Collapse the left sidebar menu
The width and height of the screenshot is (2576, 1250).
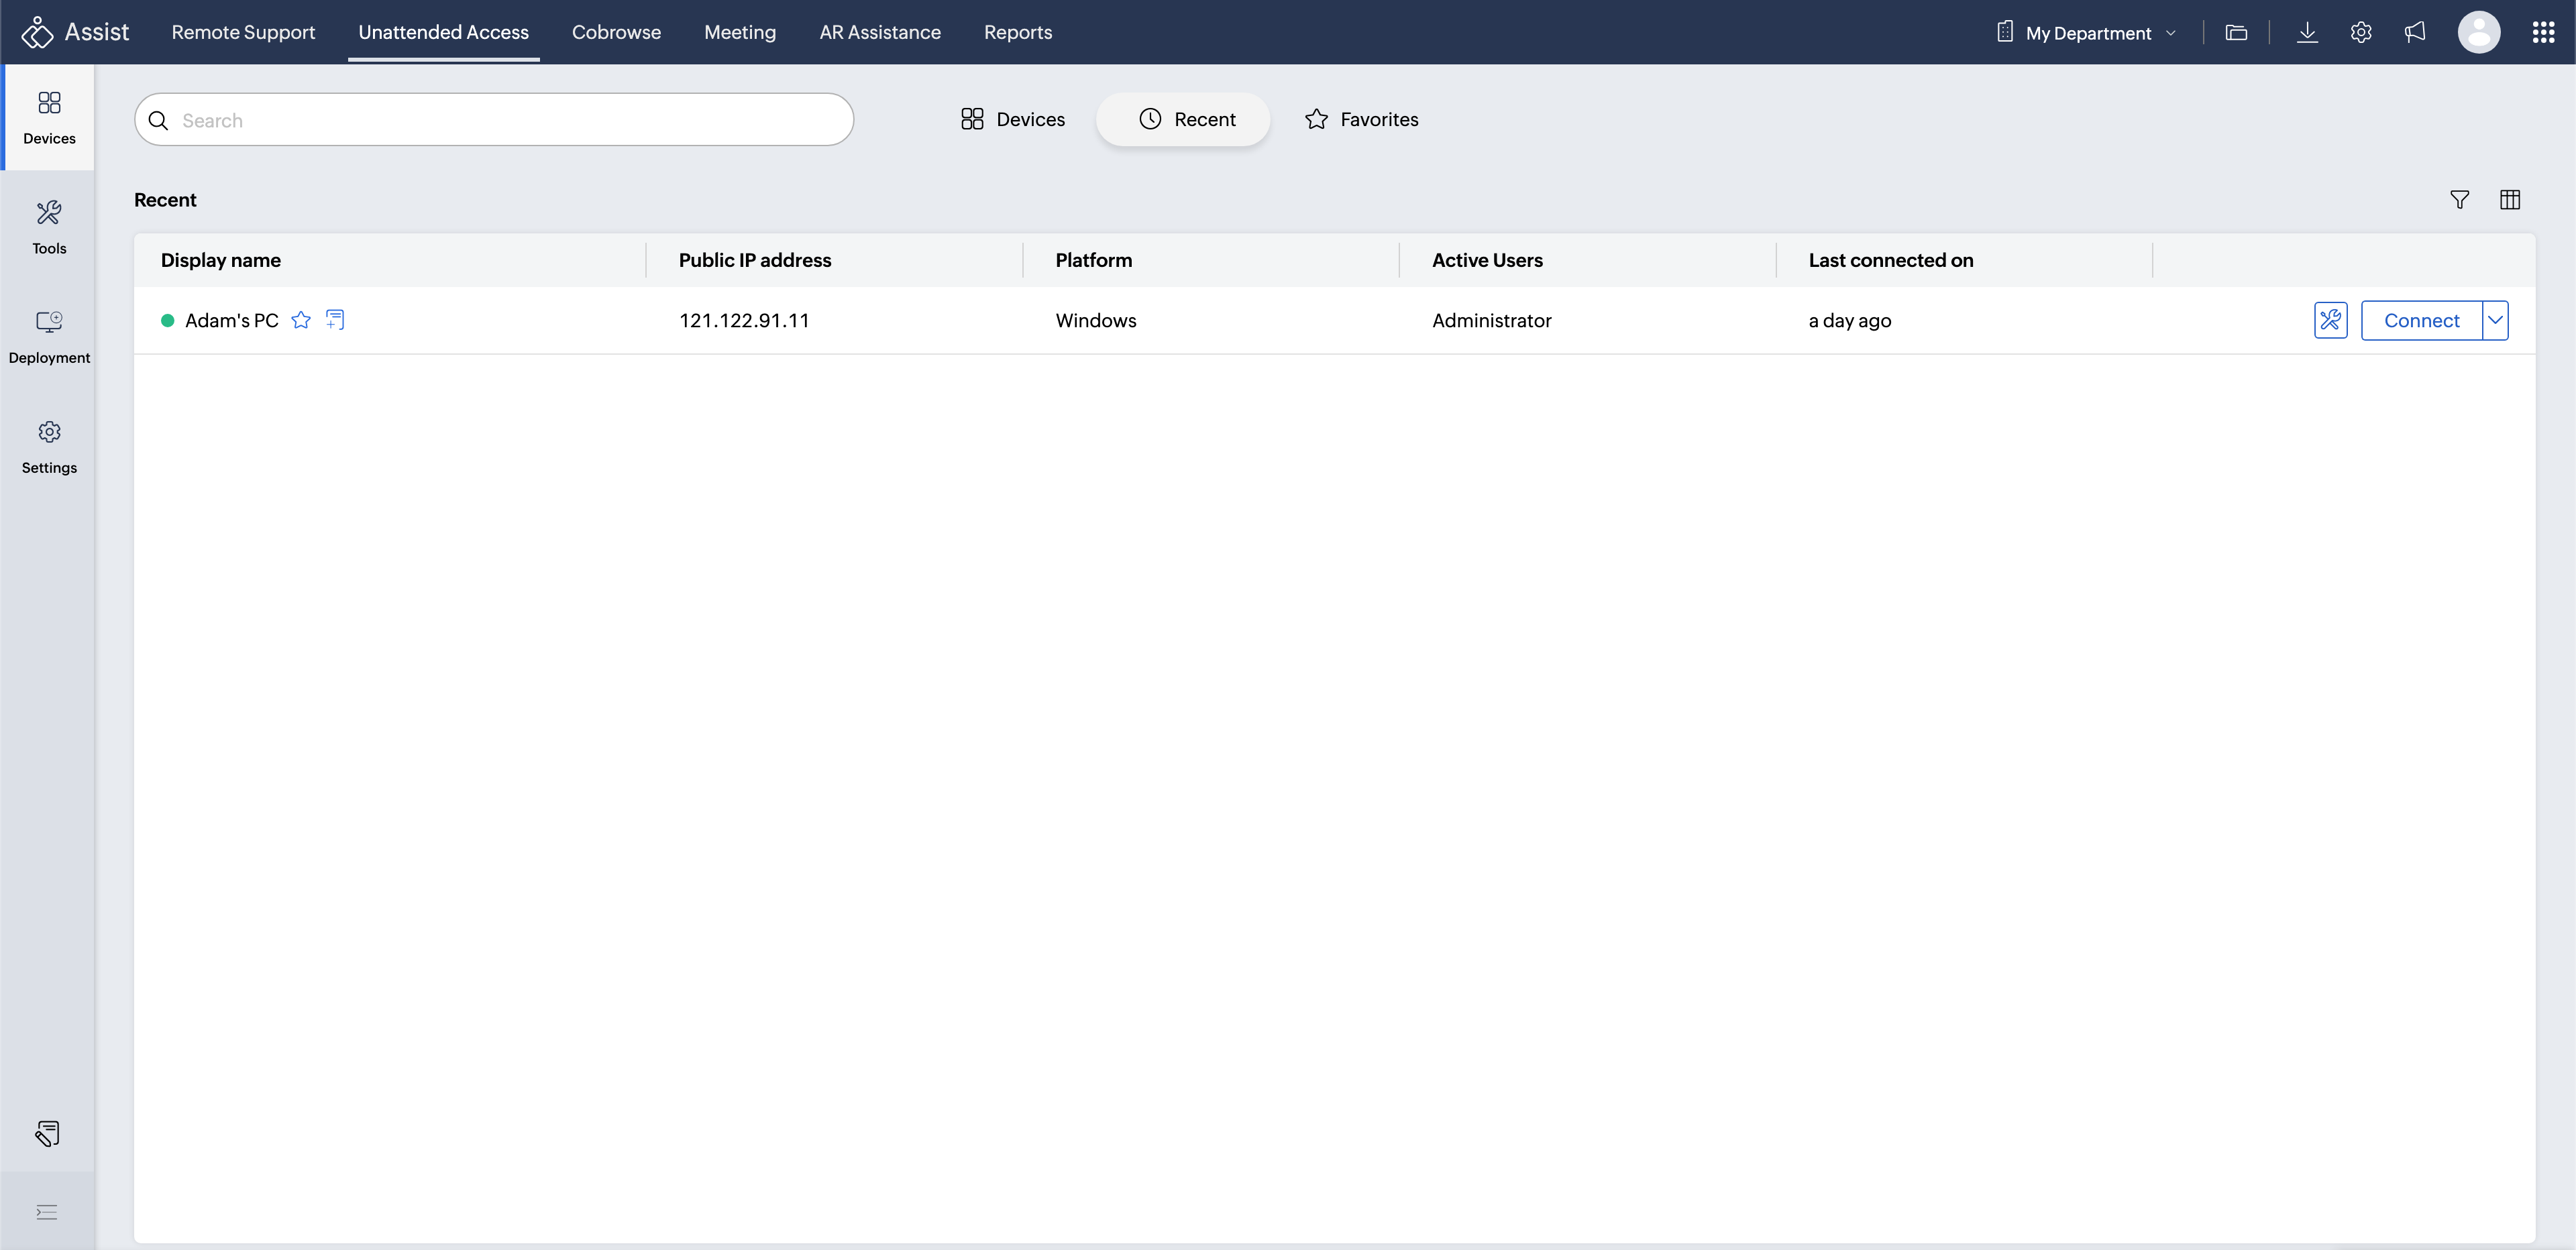[47, 1212]
